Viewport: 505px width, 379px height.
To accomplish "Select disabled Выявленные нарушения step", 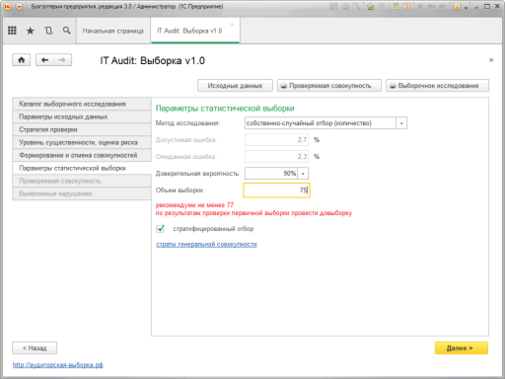I will (82, 193).
